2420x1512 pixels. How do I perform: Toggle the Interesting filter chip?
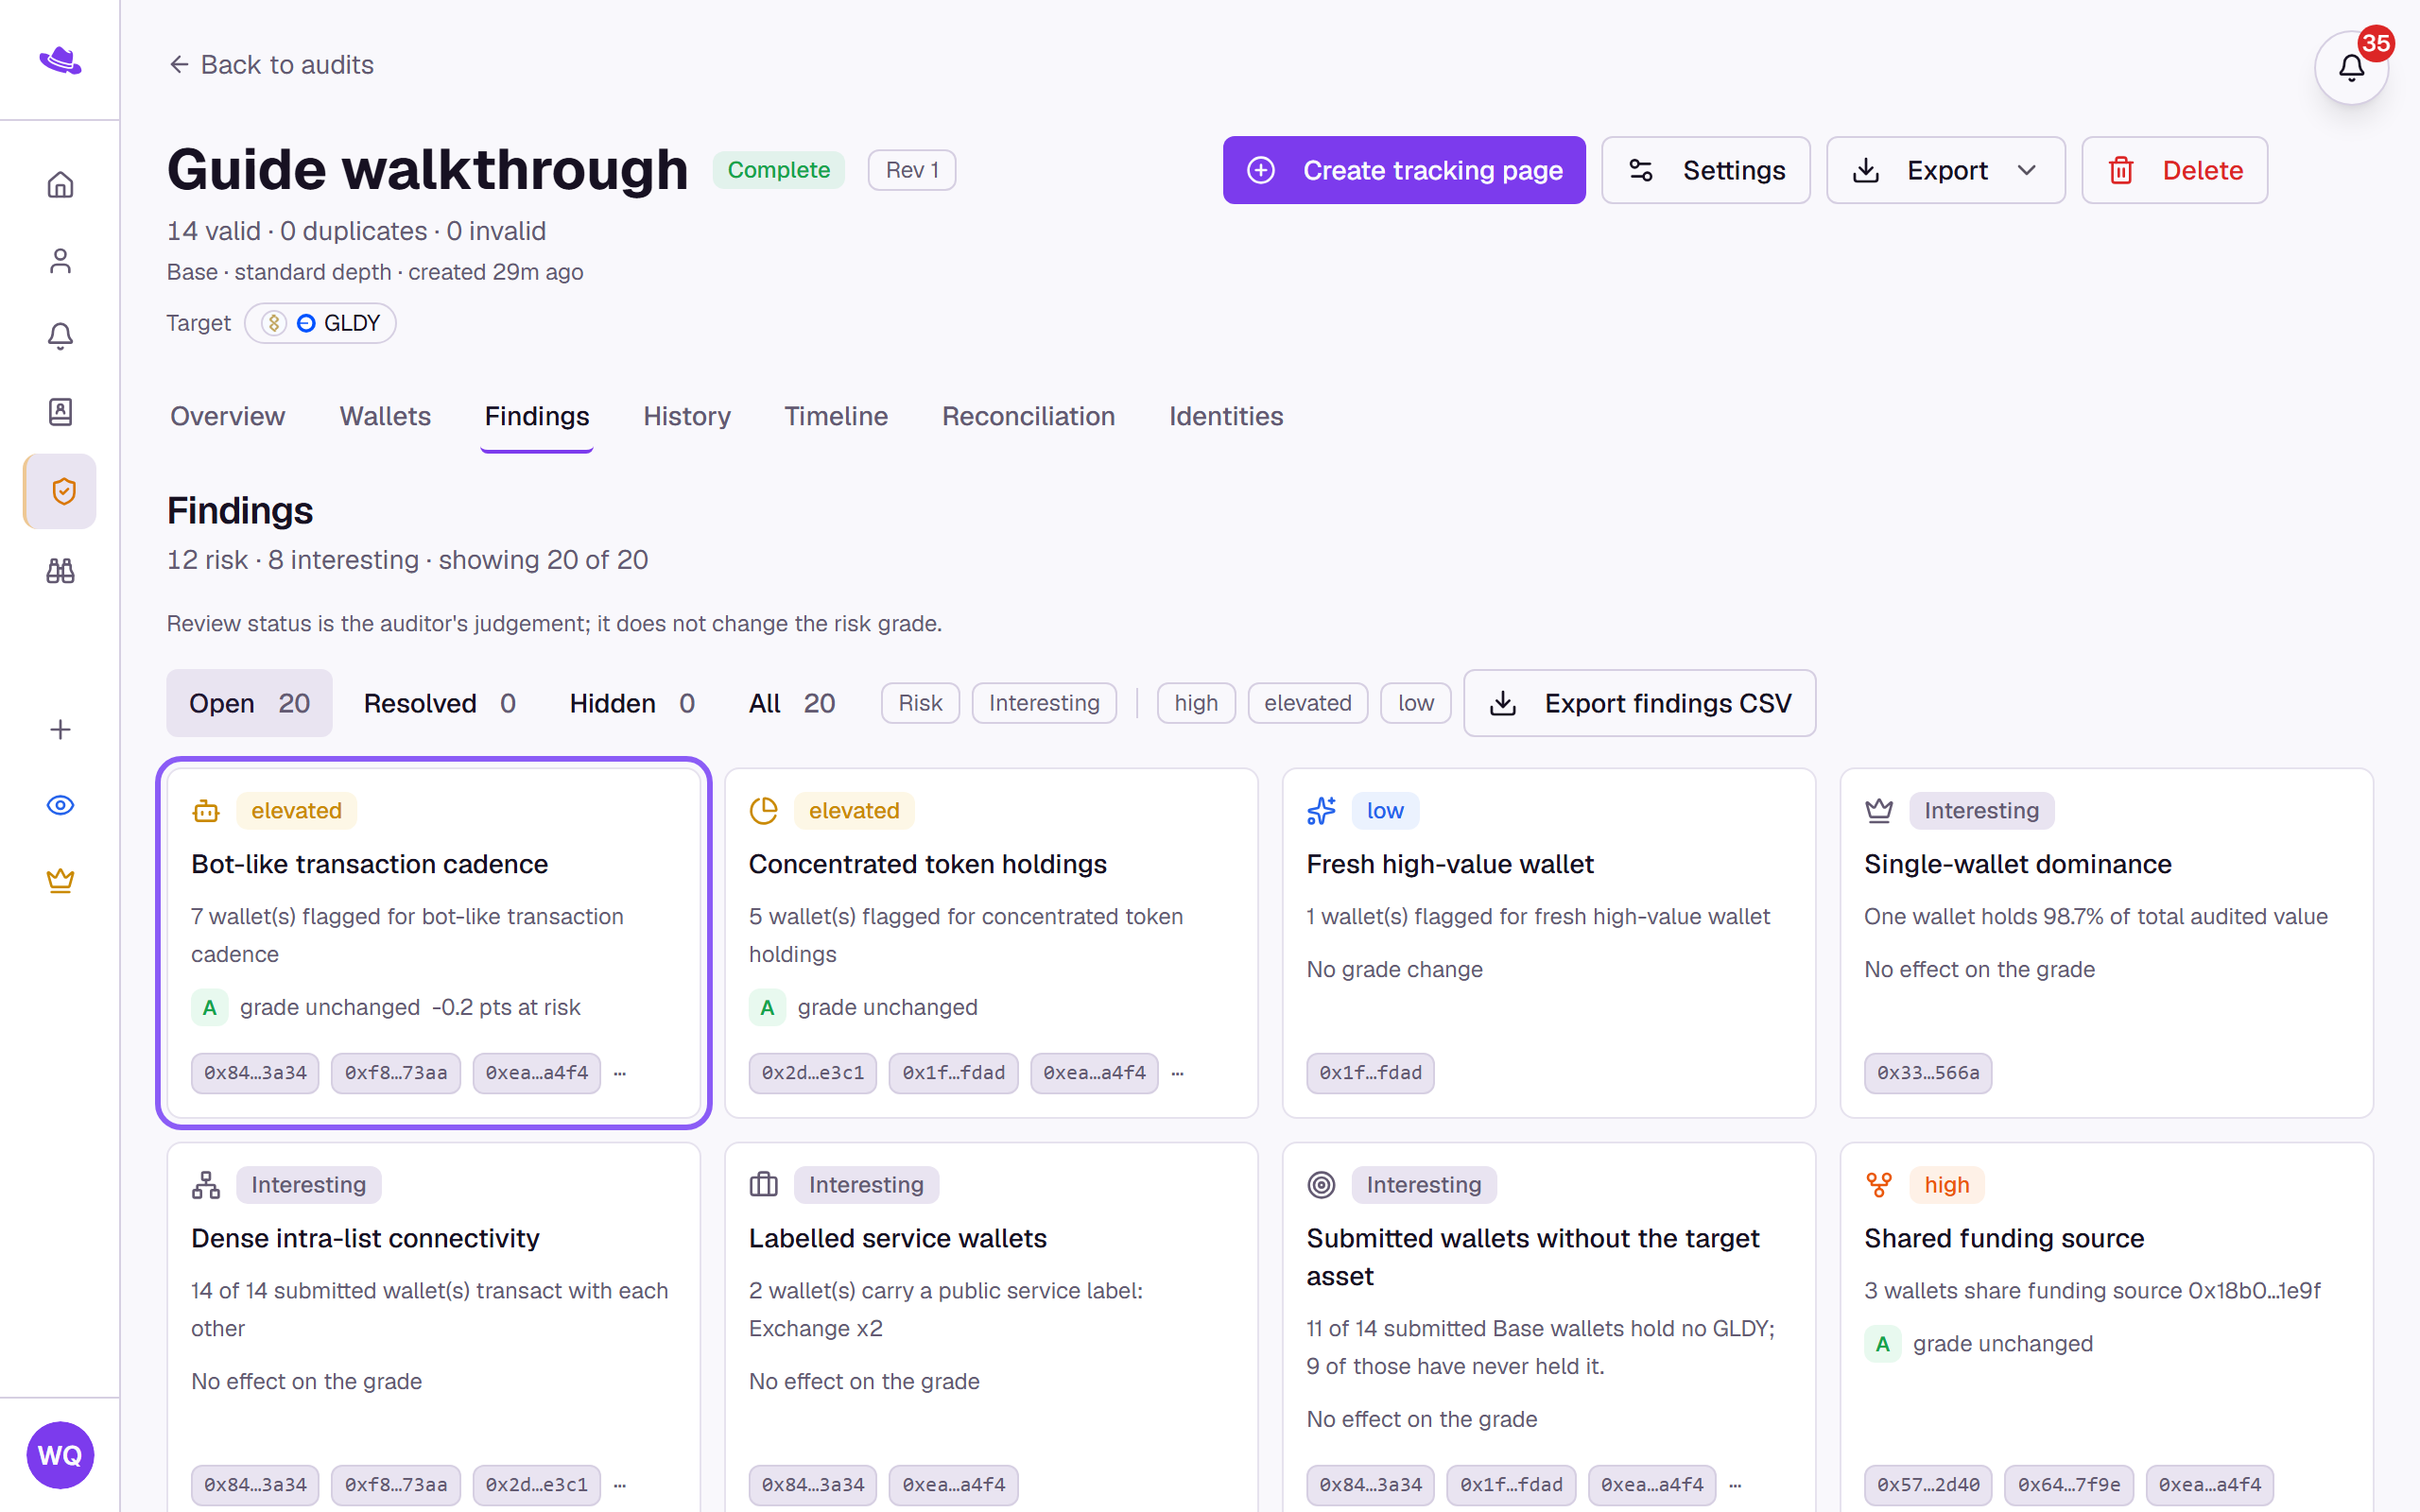point(1044,703)
